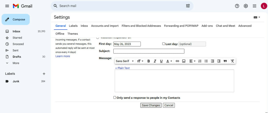Viewport: 268px width, 113px height.
Task: Open the text alignment dropdown
Action: click(x=192, y=61)
